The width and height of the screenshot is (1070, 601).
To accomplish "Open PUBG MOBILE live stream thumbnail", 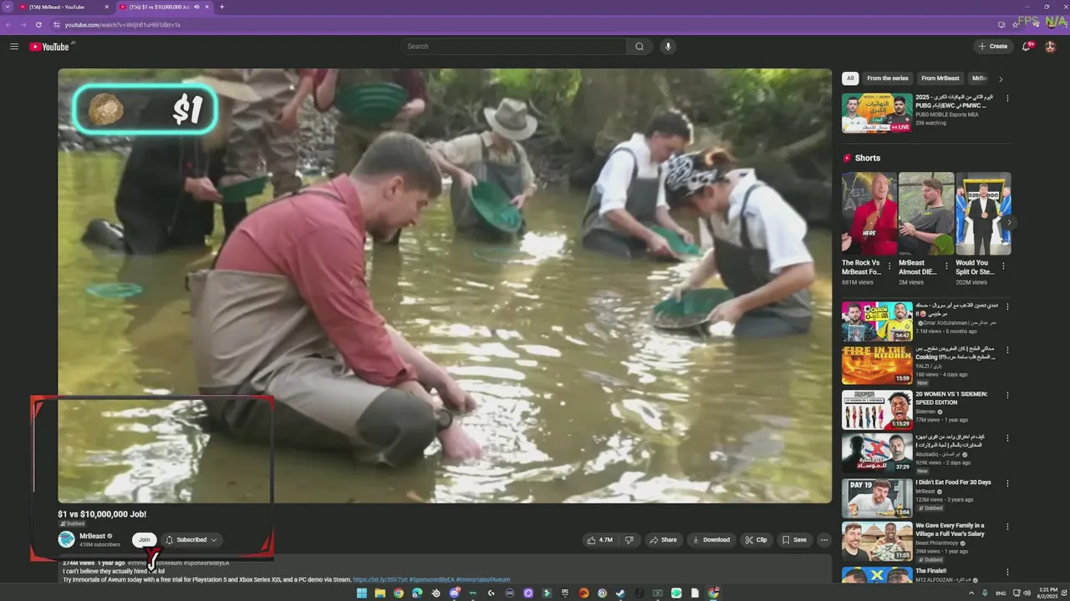I will pos(877,113).
